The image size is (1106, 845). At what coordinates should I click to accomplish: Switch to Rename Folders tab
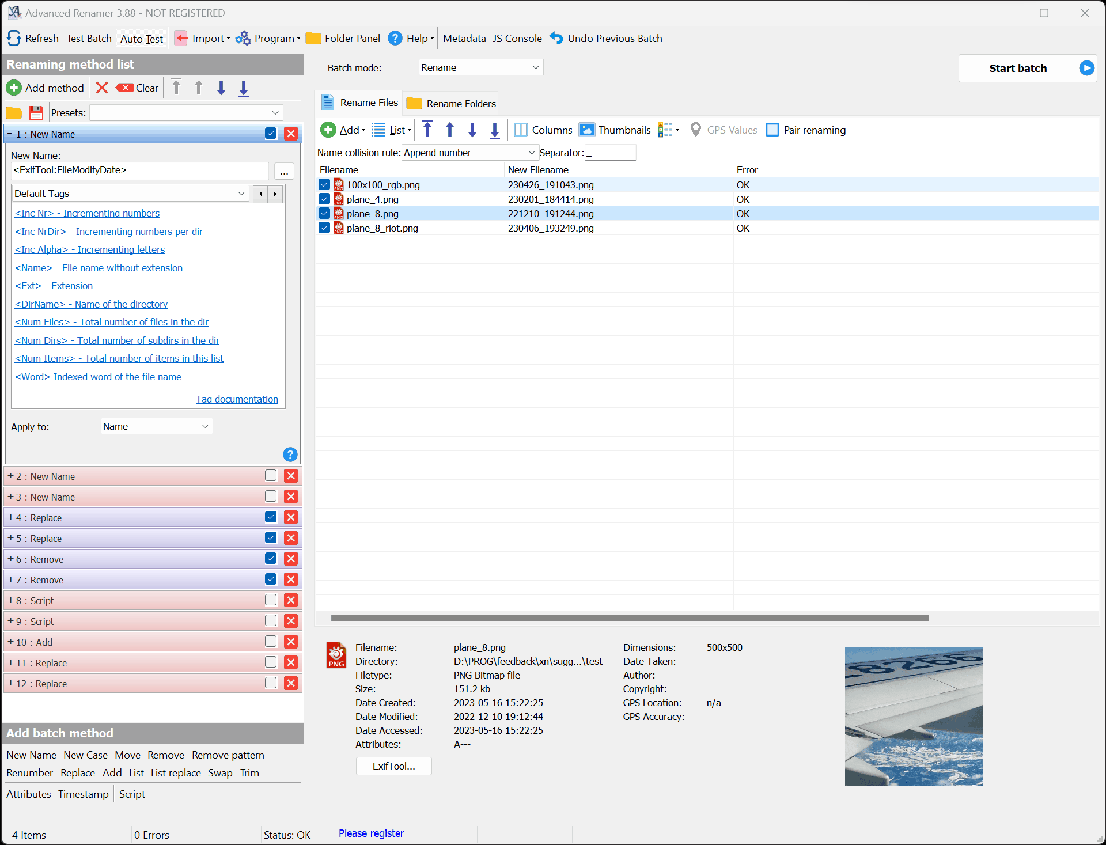click(x=452, y=104)
